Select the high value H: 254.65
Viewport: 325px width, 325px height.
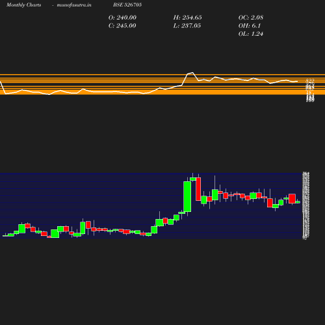click(188, 18)
